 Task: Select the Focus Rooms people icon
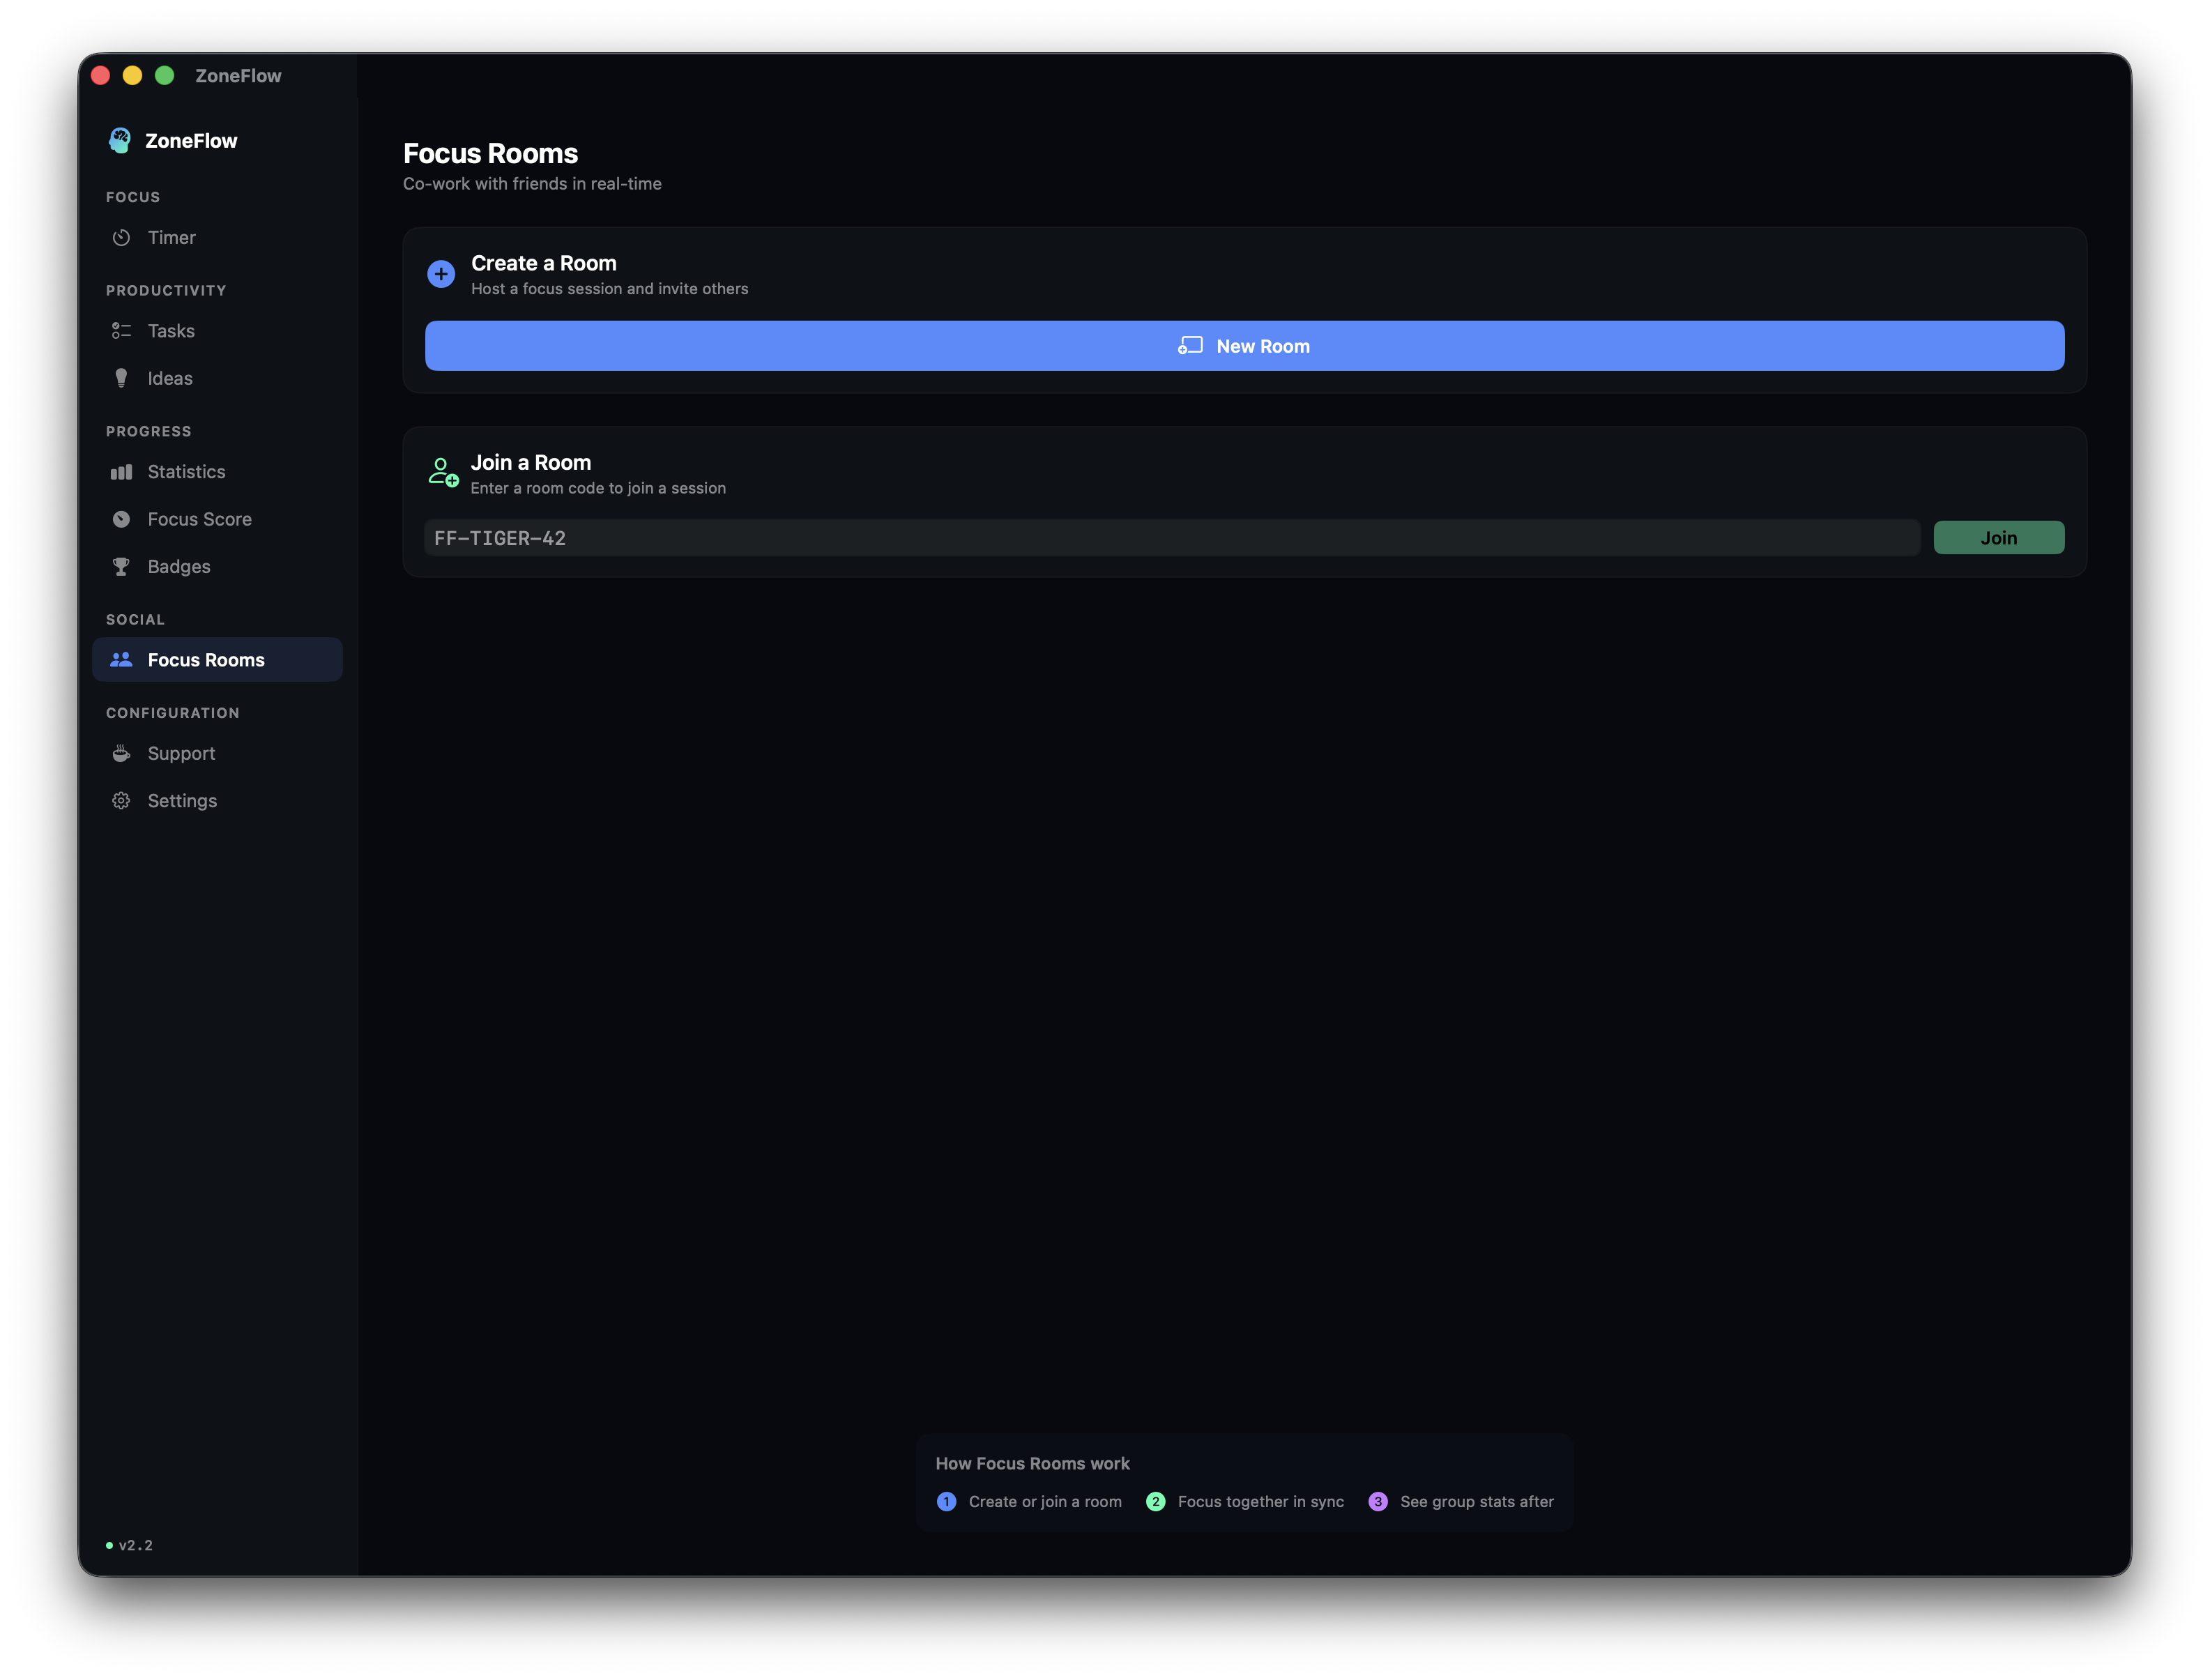point(121,659)
